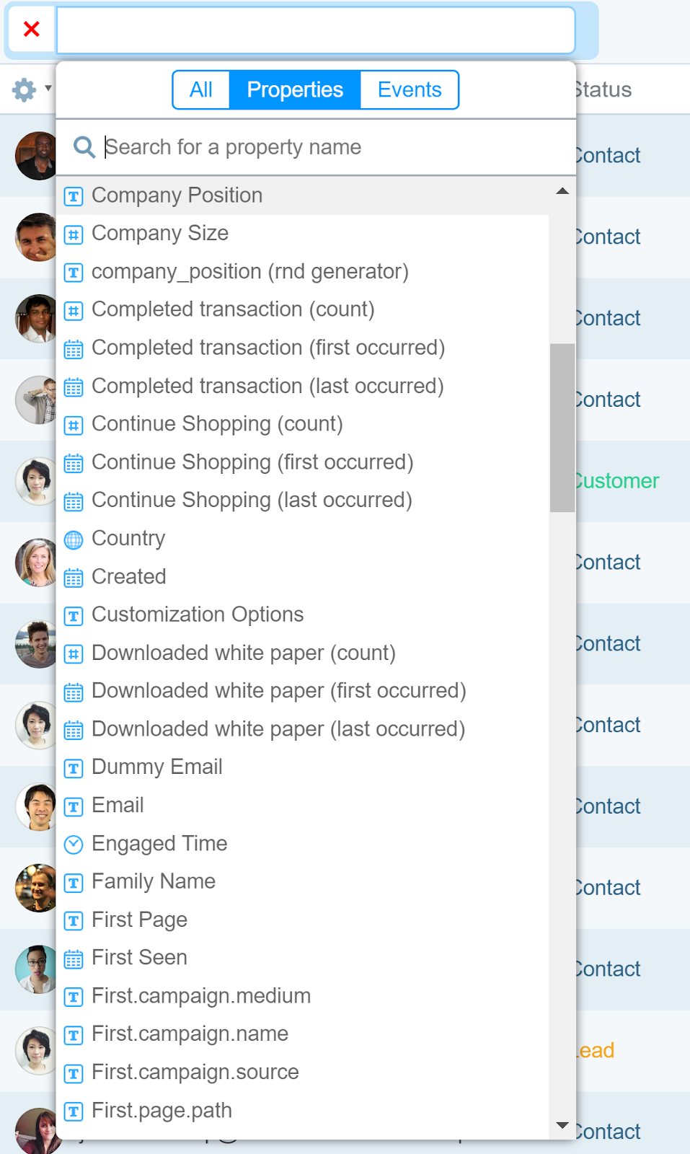Click the calendar icon beside First Seen

coord(74,959)
